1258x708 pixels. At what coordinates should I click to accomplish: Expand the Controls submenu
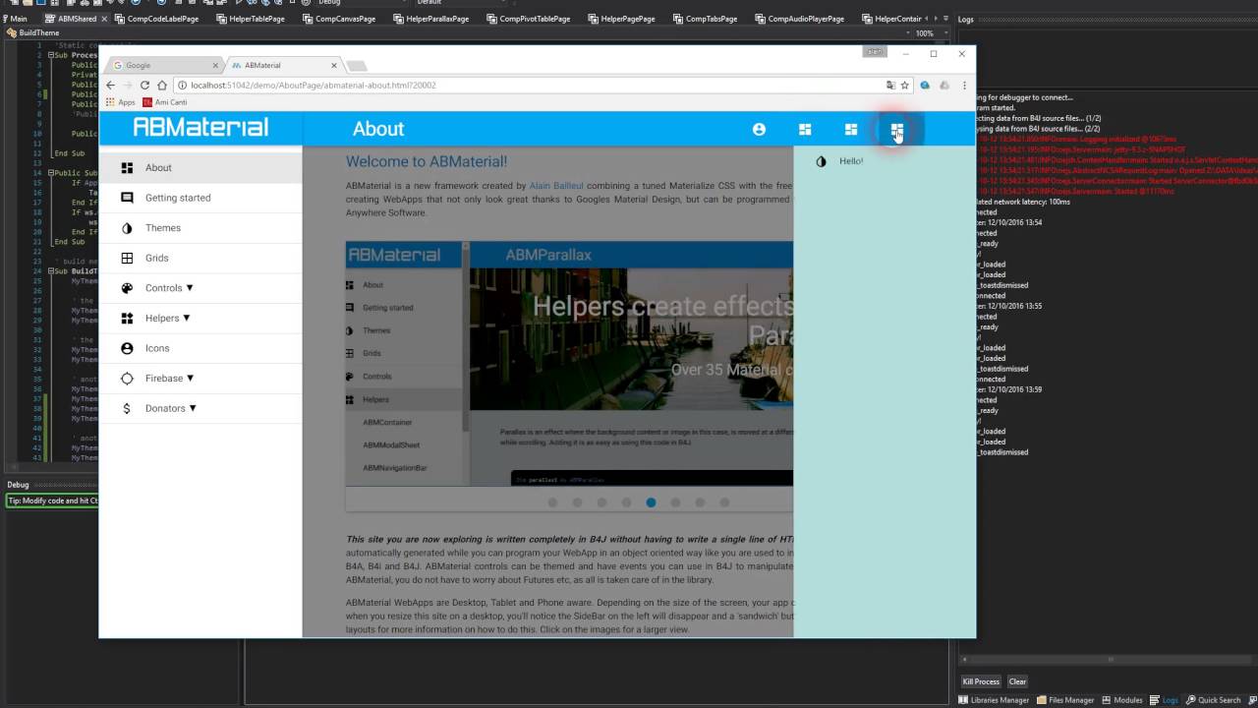point(190,288)
